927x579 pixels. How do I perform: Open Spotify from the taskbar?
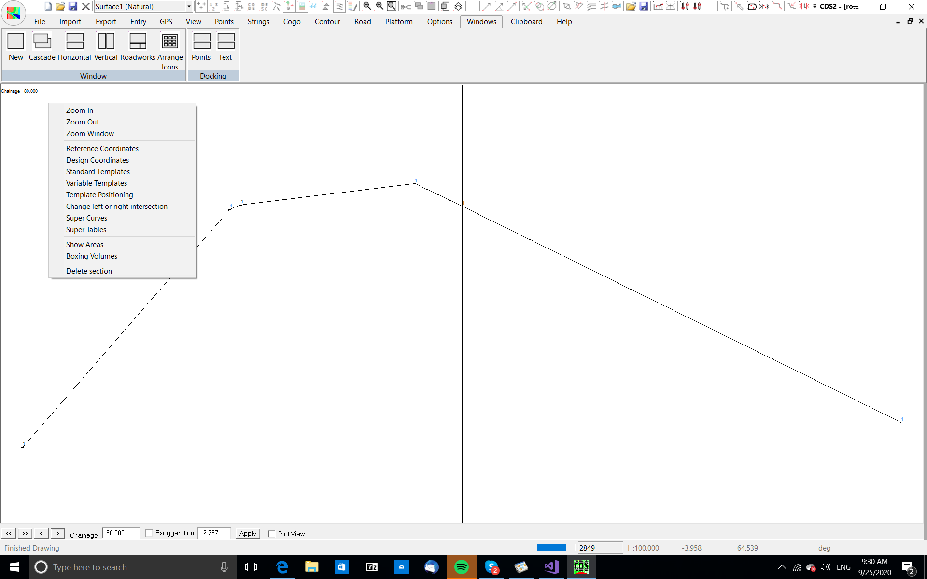pos(462,567)
